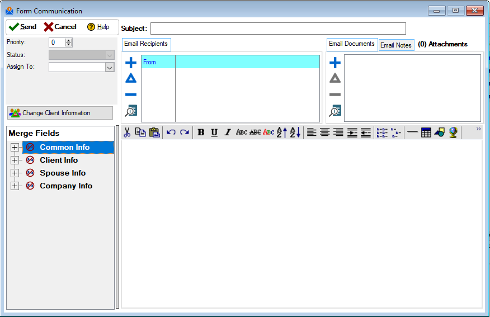Align text right
Screen dimensions: 490x317
338,133
